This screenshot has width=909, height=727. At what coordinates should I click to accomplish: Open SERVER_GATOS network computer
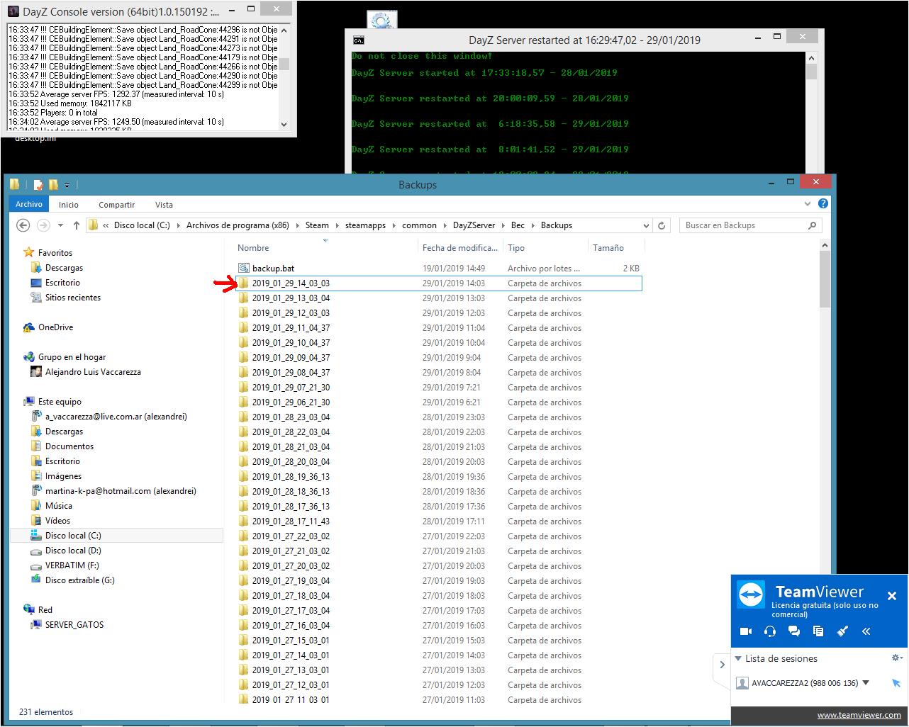[x=74, y=625]
